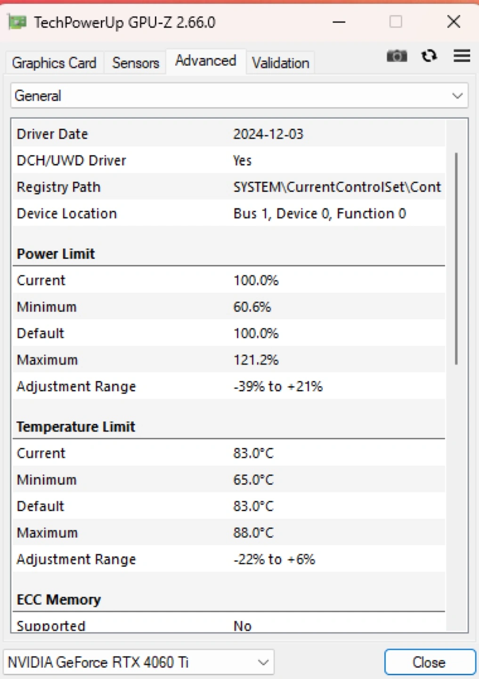Image resolution: width=479 pixels, height=679 pixels.
Task: Select Power Limit Maximum value 121.2%
Action: [x=256, y=360]
